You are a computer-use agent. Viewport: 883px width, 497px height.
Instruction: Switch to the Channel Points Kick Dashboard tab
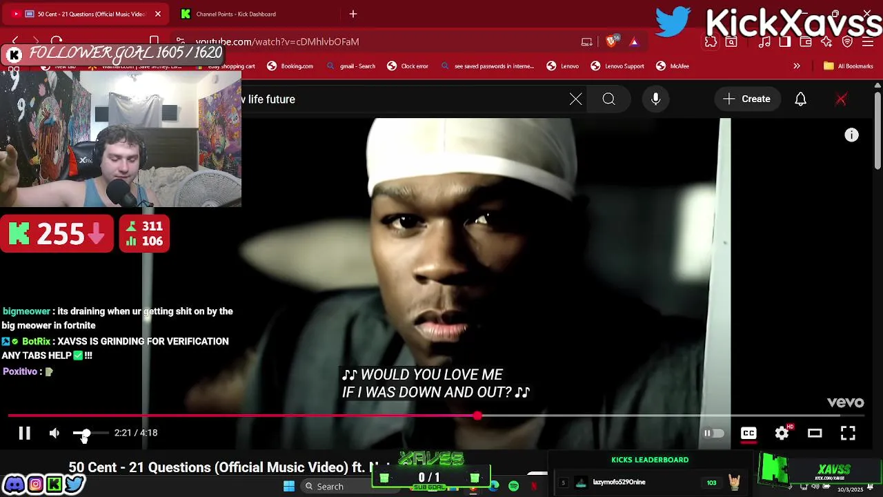(x=236, y=14)
